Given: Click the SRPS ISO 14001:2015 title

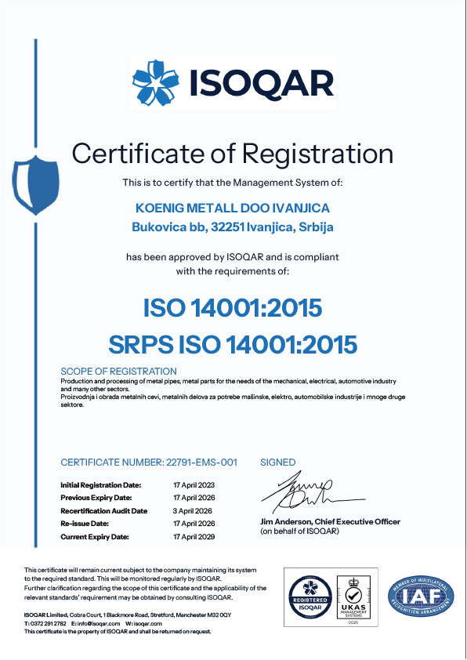Looking at the screenshot, I should click(x=233, y=344).
